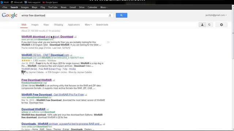This screenshot has height=131, width=234.
Task: Click Jaymar Cabebe author thumbnail
Action: click(23, 72)
